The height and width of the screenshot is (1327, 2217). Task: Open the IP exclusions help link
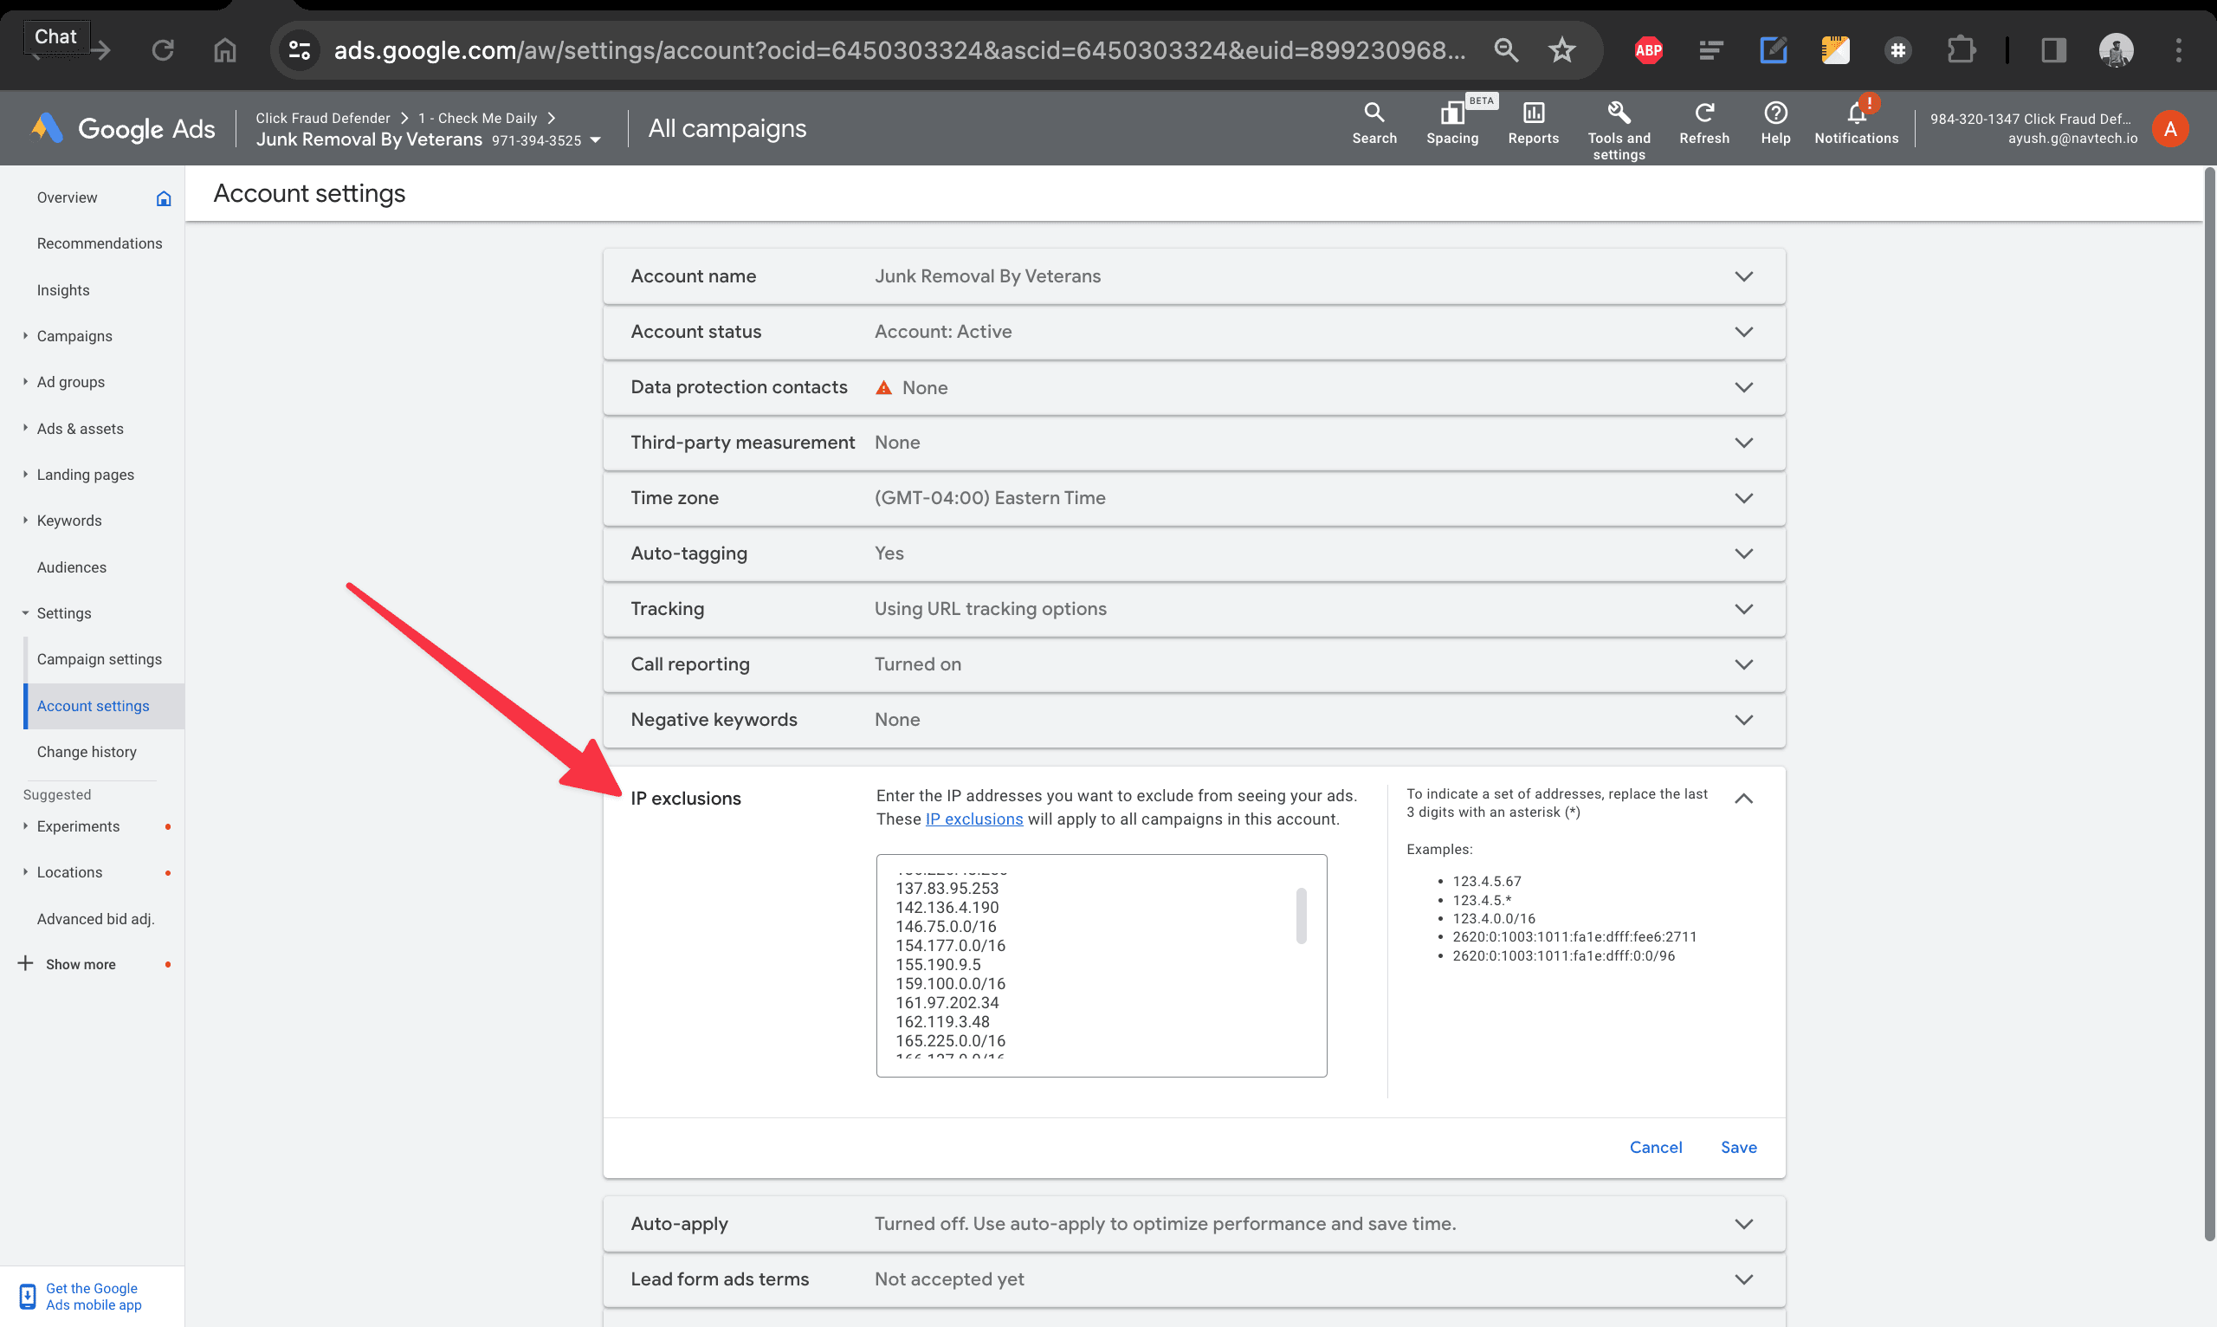[x=973, y=819]
